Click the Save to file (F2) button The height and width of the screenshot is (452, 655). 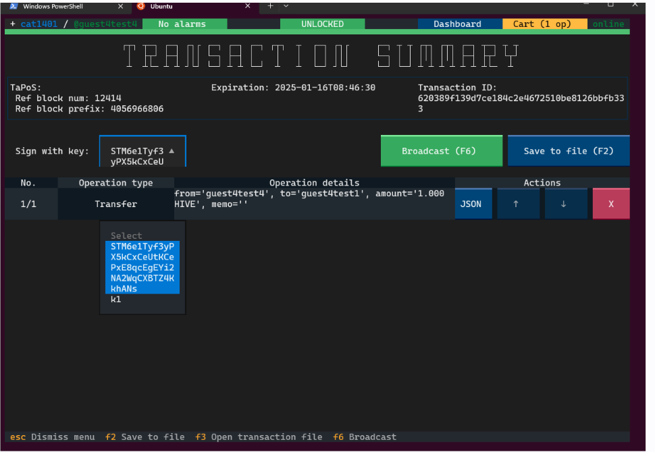[x=568, y=151]
